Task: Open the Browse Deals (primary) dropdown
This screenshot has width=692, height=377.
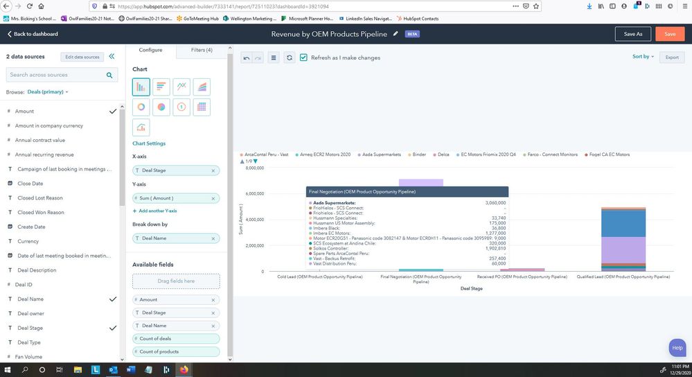Action: [x=48, y=91]
